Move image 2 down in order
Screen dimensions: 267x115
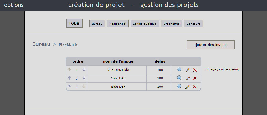(x=84, y=78)
